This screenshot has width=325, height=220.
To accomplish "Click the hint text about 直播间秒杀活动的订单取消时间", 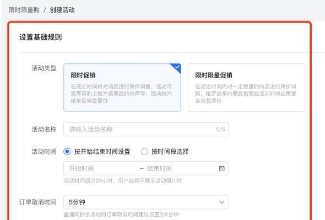I will coord(121,214).
